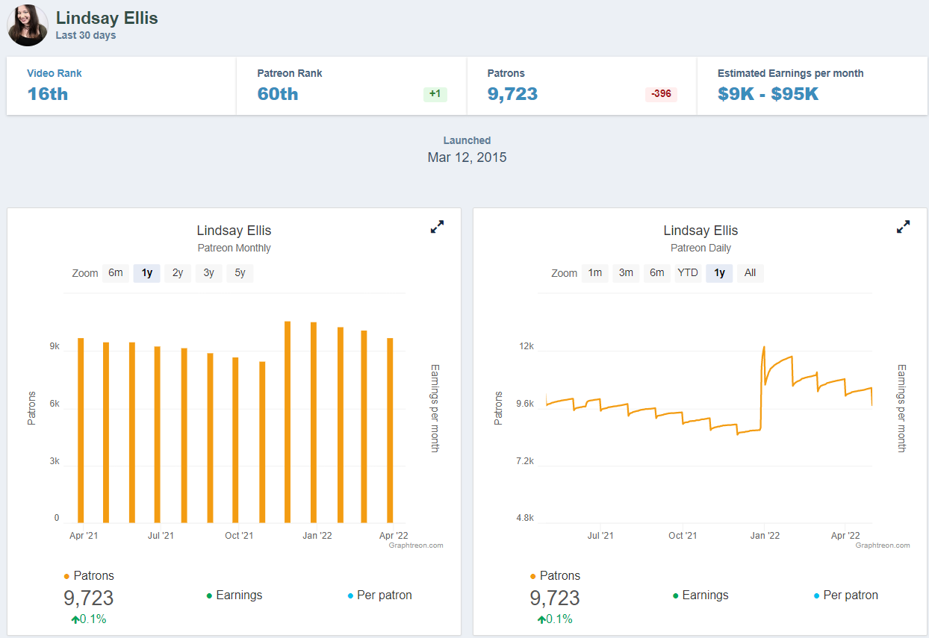This screenshot has height=638, width=929.
Task: Select 6m zoom on Patreon Daily chart
Action: point(657,273)
